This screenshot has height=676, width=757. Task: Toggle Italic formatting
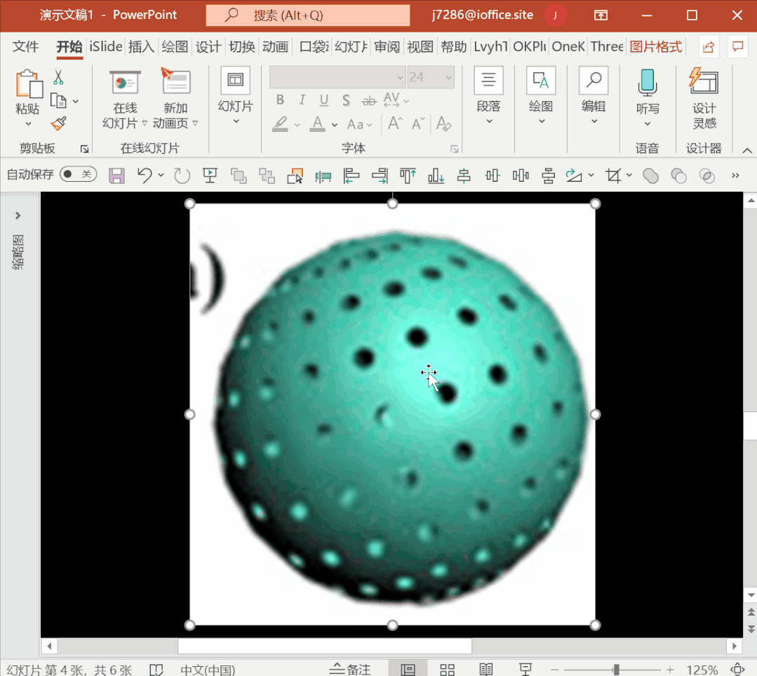tap(302, 100)
